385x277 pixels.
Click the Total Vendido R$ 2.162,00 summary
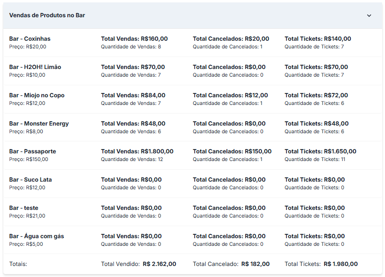[138, 264]
